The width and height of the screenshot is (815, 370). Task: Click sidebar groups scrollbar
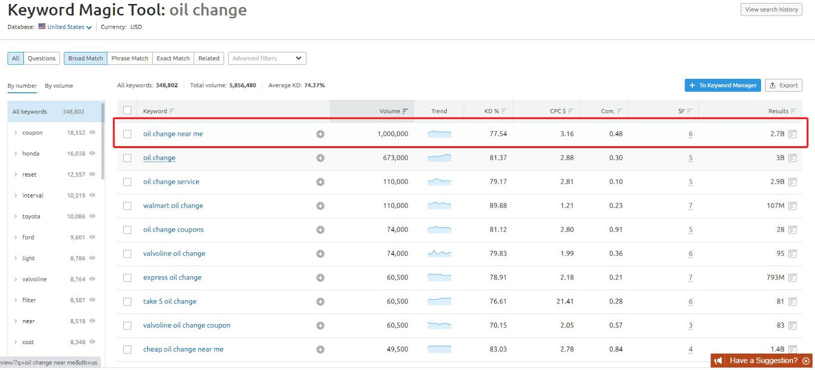point(103,141)
